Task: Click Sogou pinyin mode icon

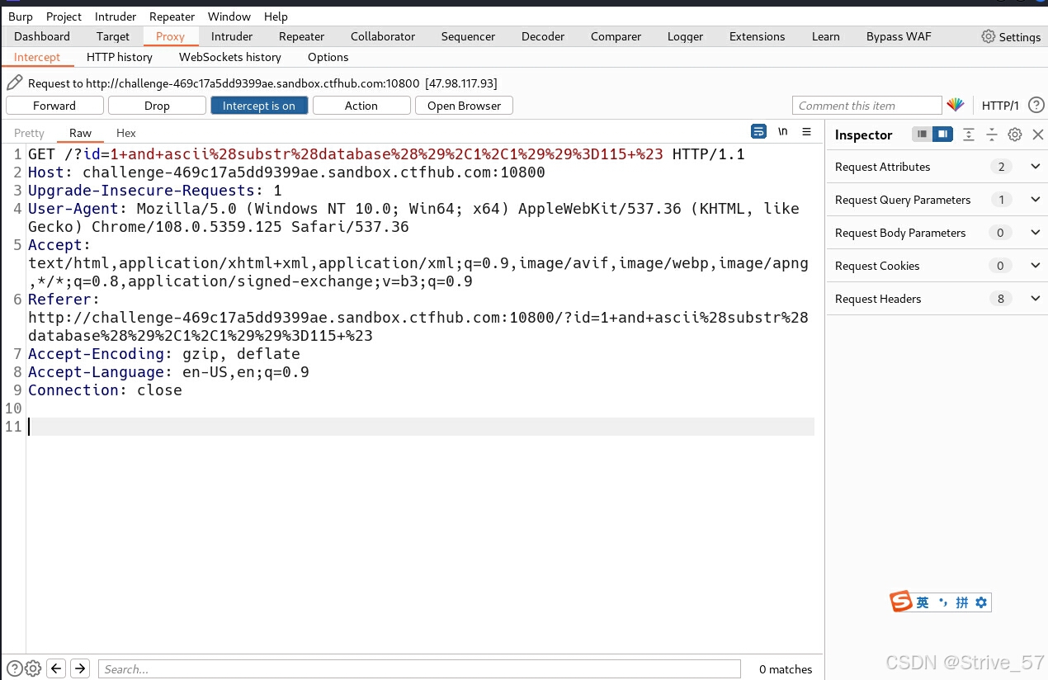Action: pyautogui.click(x=962, y=602)
